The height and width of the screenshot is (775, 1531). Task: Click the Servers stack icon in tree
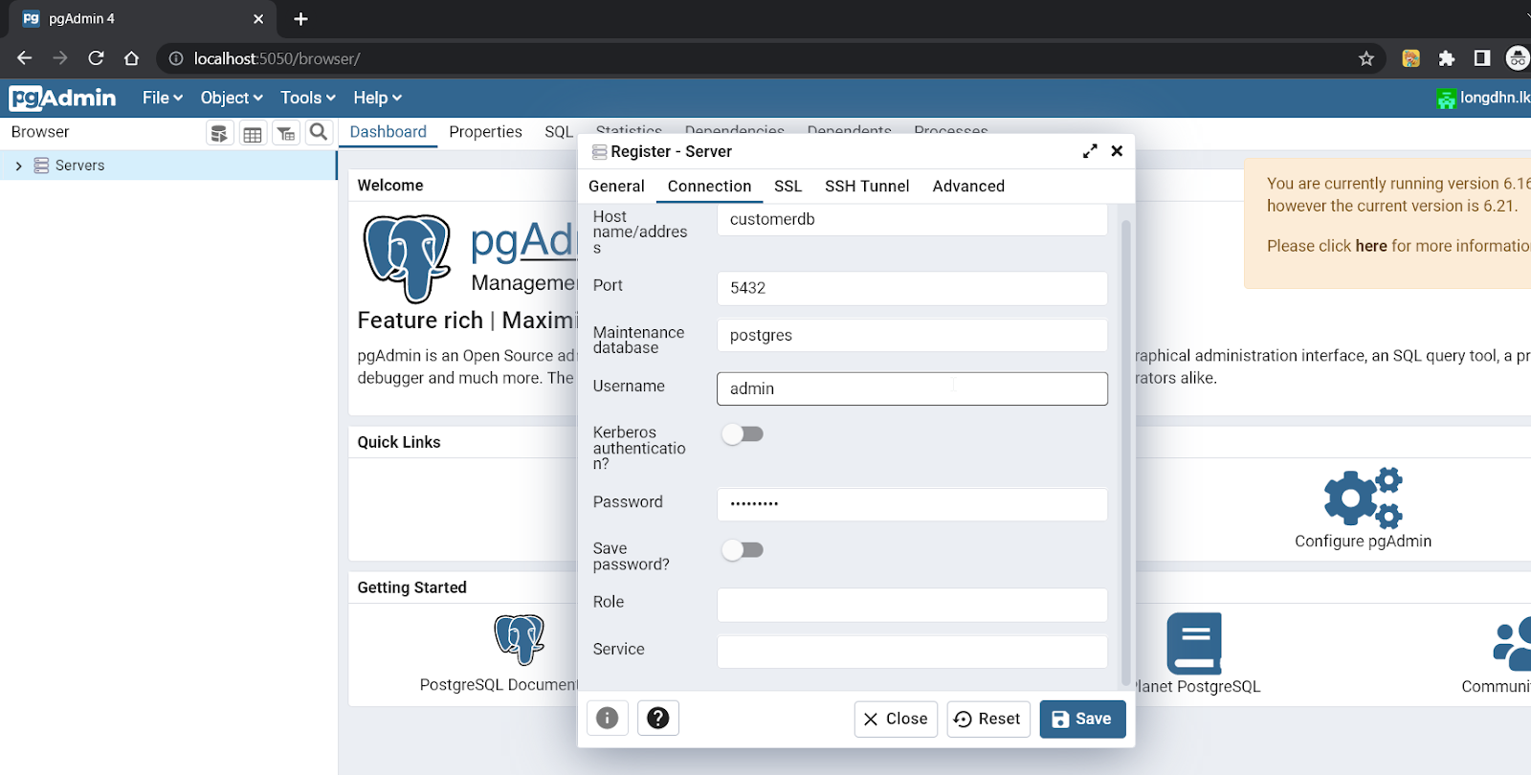(x=41, y=166)
